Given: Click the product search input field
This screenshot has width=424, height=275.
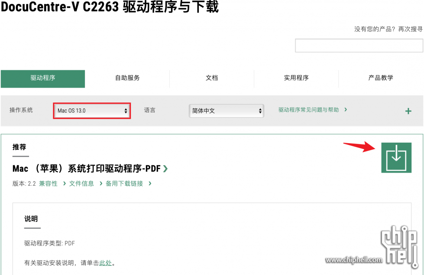Looking at the screenshot, I should (x=359, y=46).
